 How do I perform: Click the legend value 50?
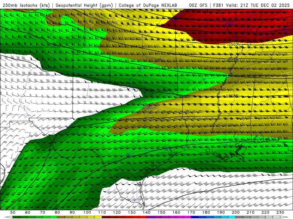pos(13,212)
